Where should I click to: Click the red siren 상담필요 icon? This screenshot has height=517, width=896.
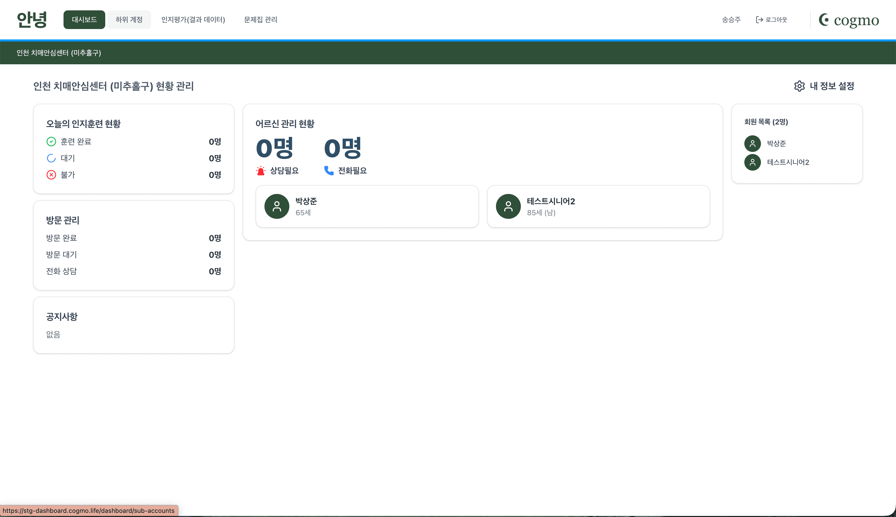click(261, 171)
